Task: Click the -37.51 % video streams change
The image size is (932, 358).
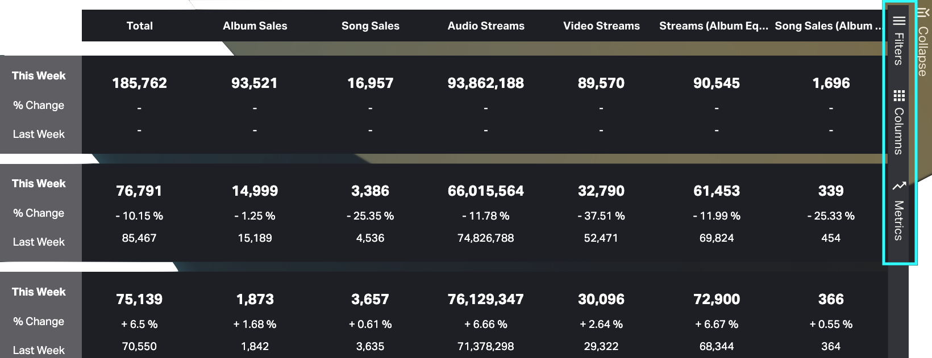Action: 601,216
